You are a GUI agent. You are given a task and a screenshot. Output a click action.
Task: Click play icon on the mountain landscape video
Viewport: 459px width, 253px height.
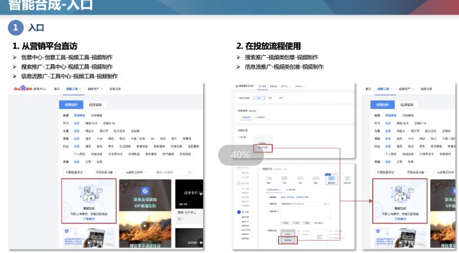(145, 225)
